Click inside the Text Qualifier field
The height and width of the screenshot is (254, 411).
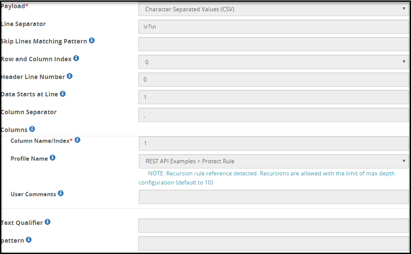[x=273, y=225]
